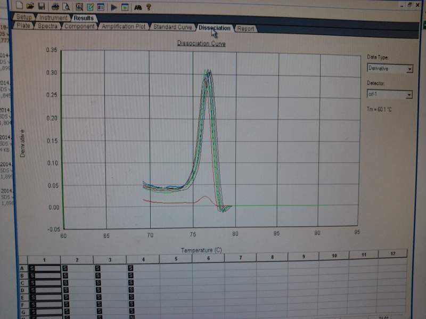Select plate row header B
Image resolution: width=426 pixels, height=319 pixels.
23,275
